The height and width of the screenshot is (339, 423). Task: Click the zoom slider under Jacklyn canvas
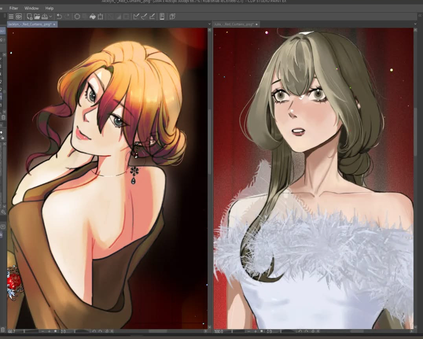[x=31, y=332]
